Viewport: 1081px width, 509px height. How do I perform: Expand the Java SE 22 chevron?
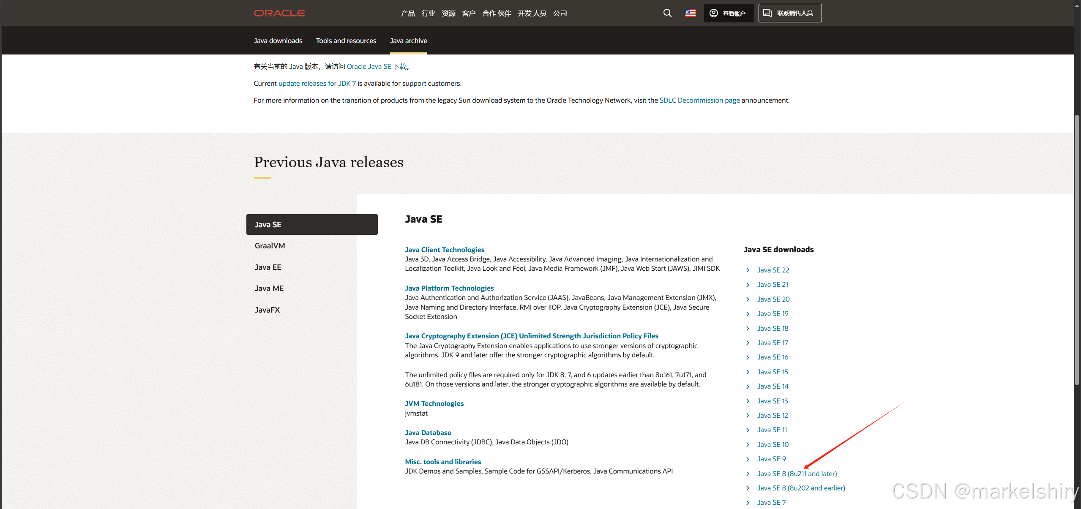click(x=747, y=270)
